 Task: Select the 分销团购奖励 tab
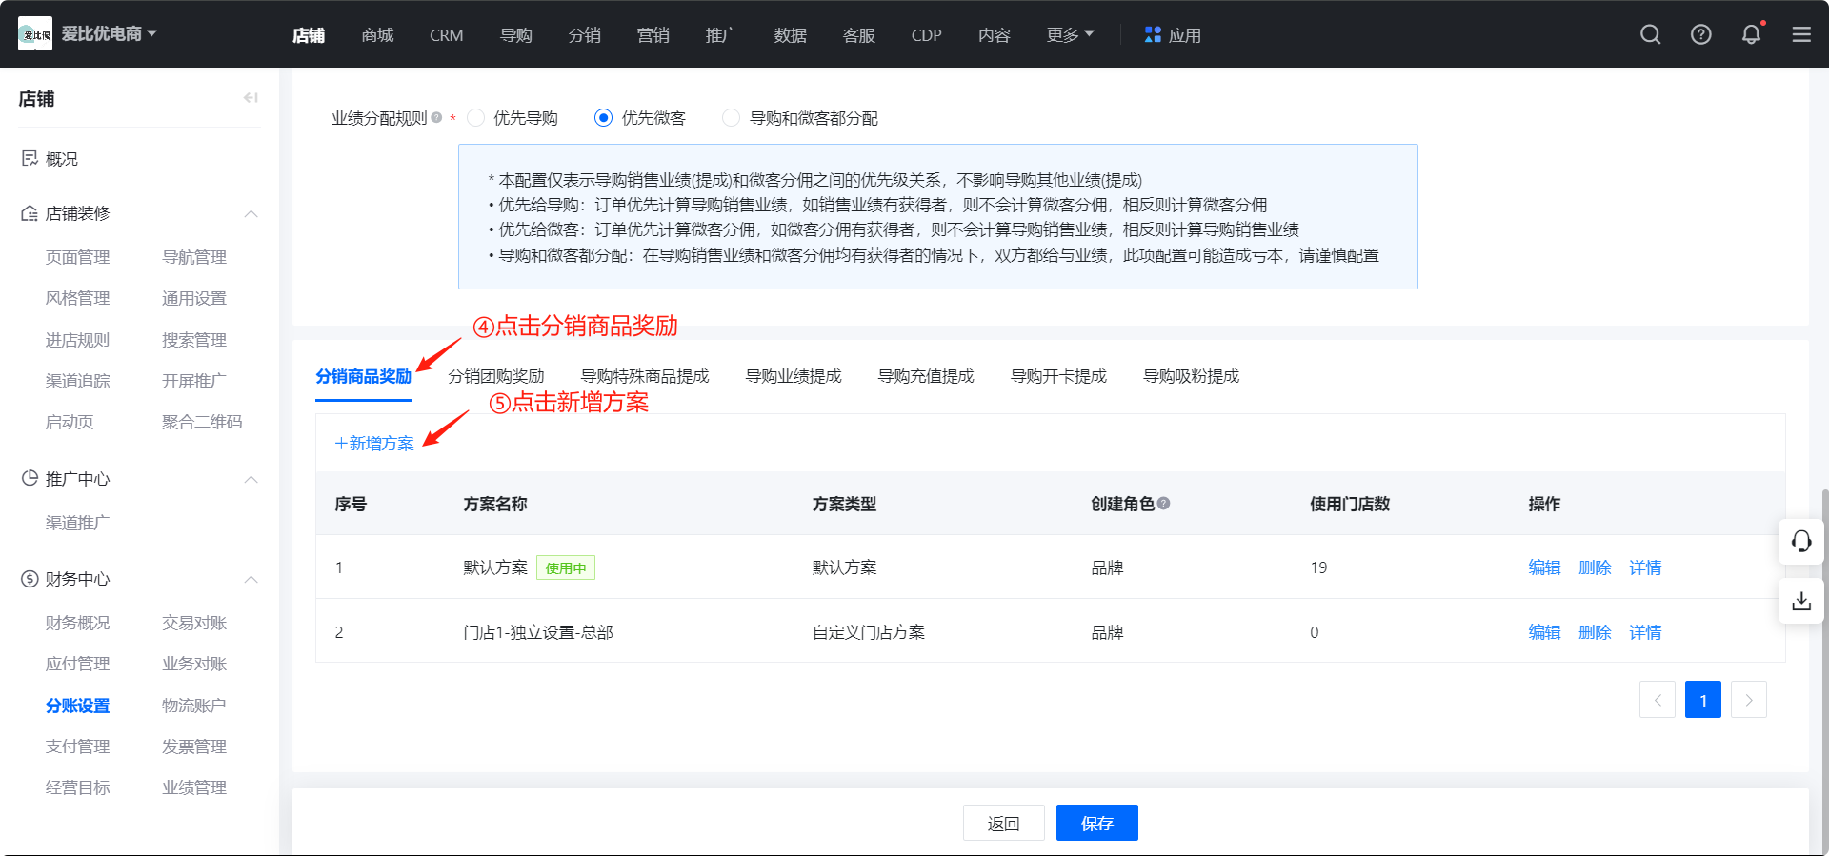[x=495, y=376]
